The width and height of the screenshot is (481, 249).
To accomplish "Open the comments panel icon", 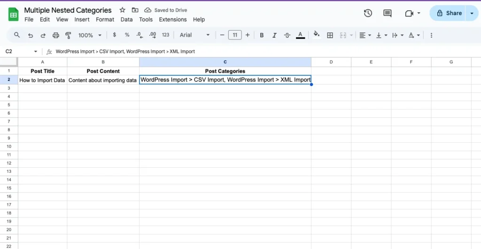I will point(388,13).
